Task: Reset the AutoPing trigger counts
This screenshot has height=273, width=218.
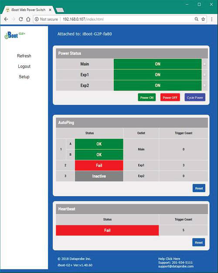Action: click(x=199, y=188)
